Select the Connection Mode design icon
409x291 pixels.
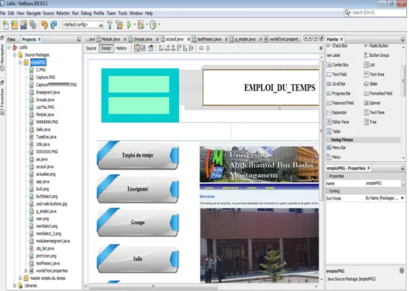(x=144, y=48)
